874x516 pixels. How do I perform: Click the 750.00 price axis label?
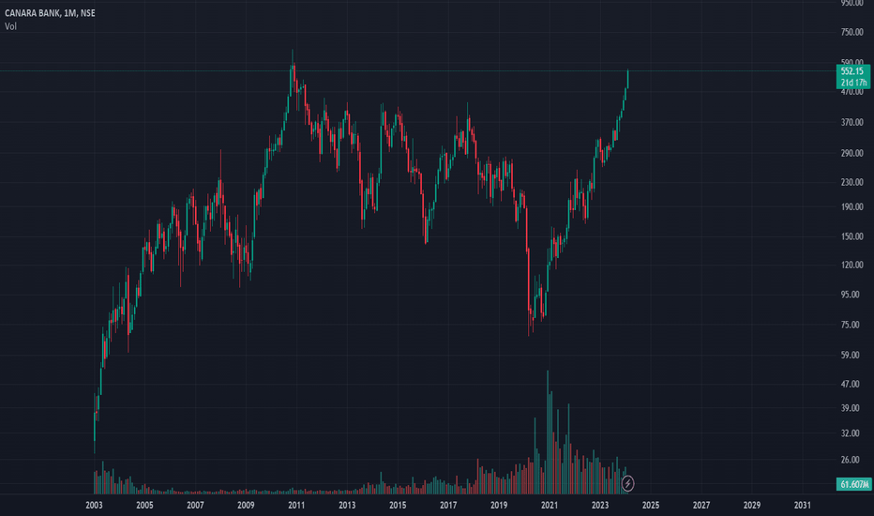click(852, 32)
